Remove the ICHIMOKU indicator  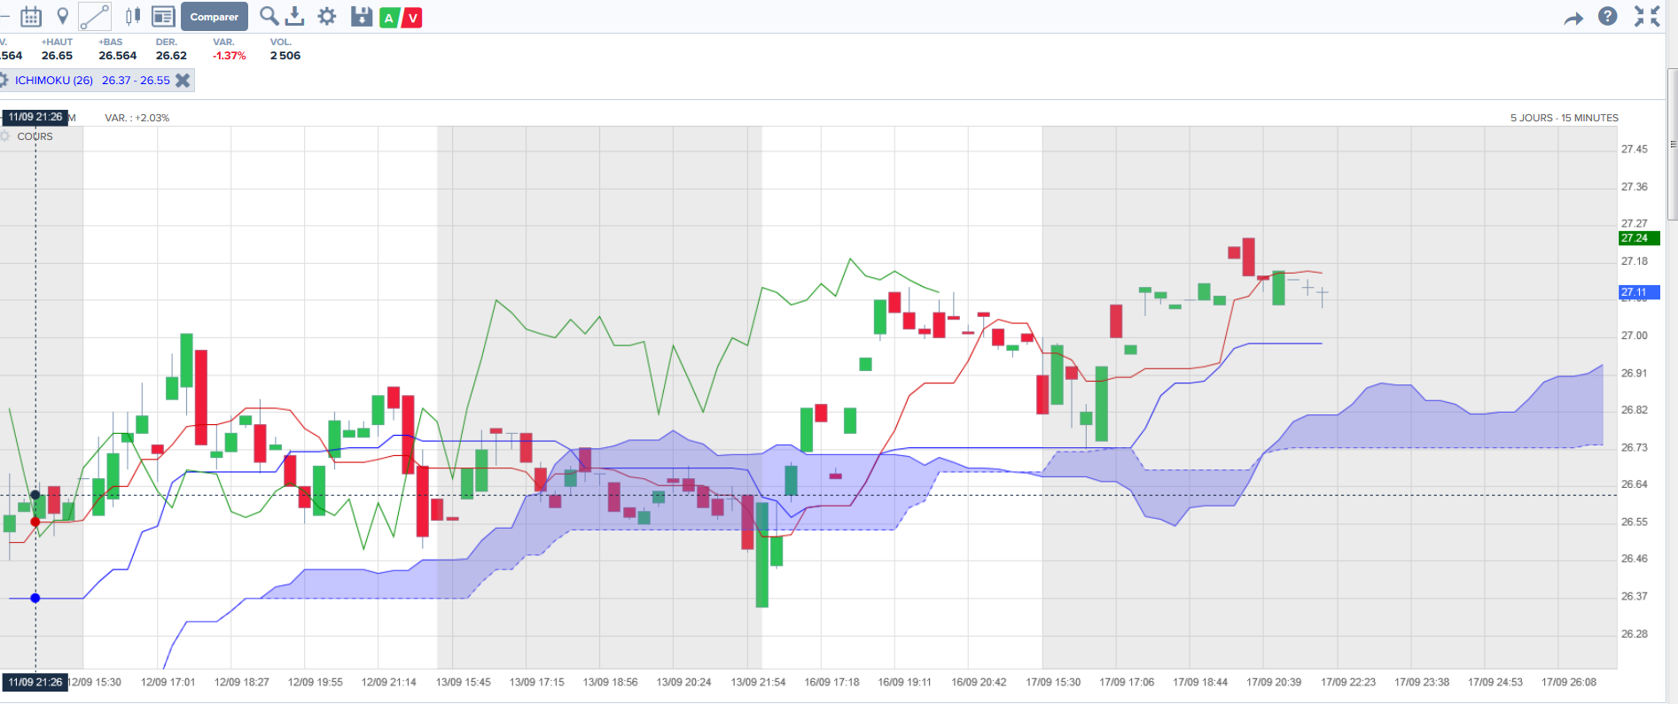(183, 80)
